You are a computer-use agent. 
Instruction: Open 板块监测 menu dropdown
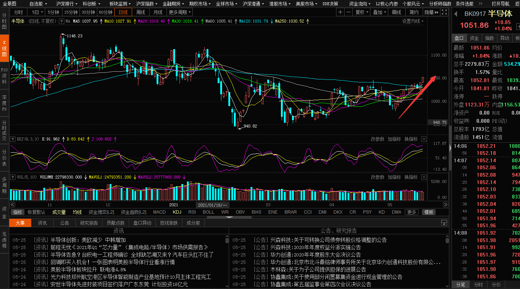pyautogui.click(x=120, y=4)
